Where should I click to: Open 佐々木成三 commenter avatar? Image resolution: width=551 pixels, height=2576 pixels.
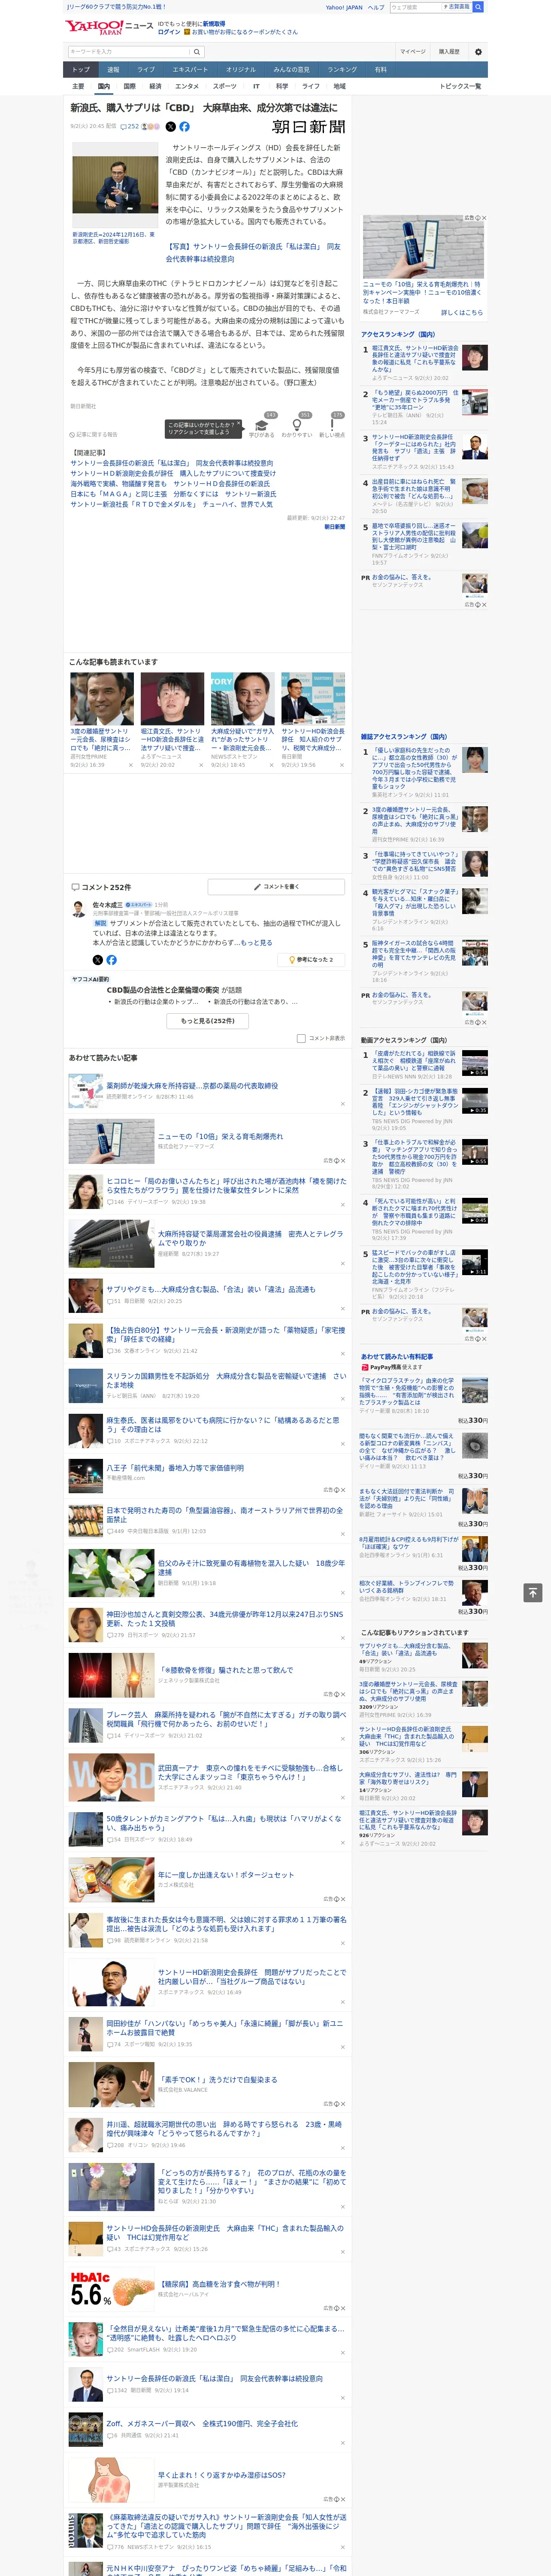(78, 909)
